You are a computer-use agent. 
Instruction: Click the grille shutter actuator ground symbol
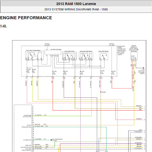[143, 68]
